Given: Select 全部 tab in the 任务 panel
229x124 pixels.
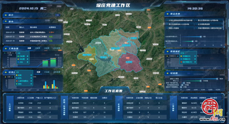Looking at the screenshot, I should click(38, 72).
